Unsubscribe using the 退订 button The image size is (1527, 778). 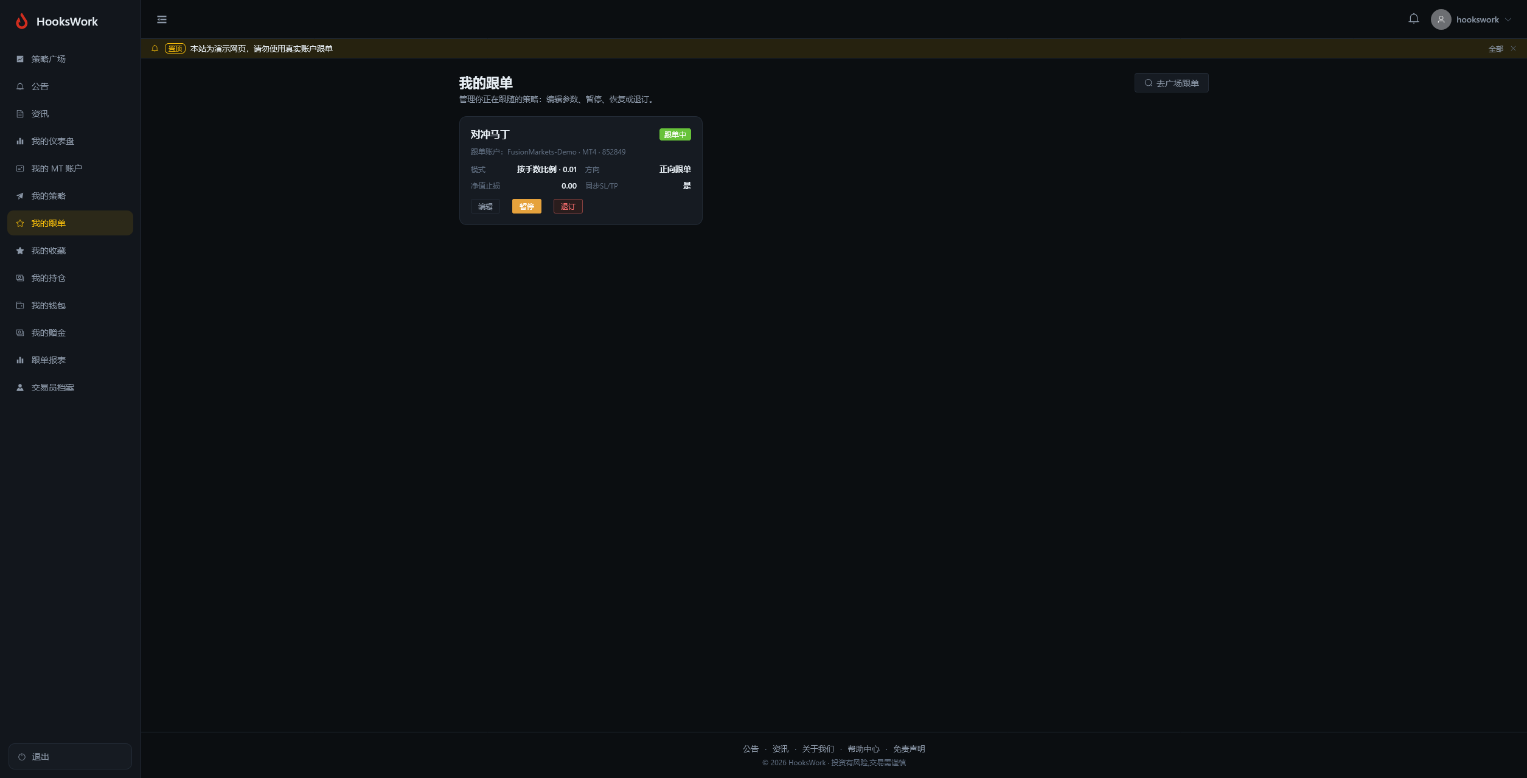point(568,206)
